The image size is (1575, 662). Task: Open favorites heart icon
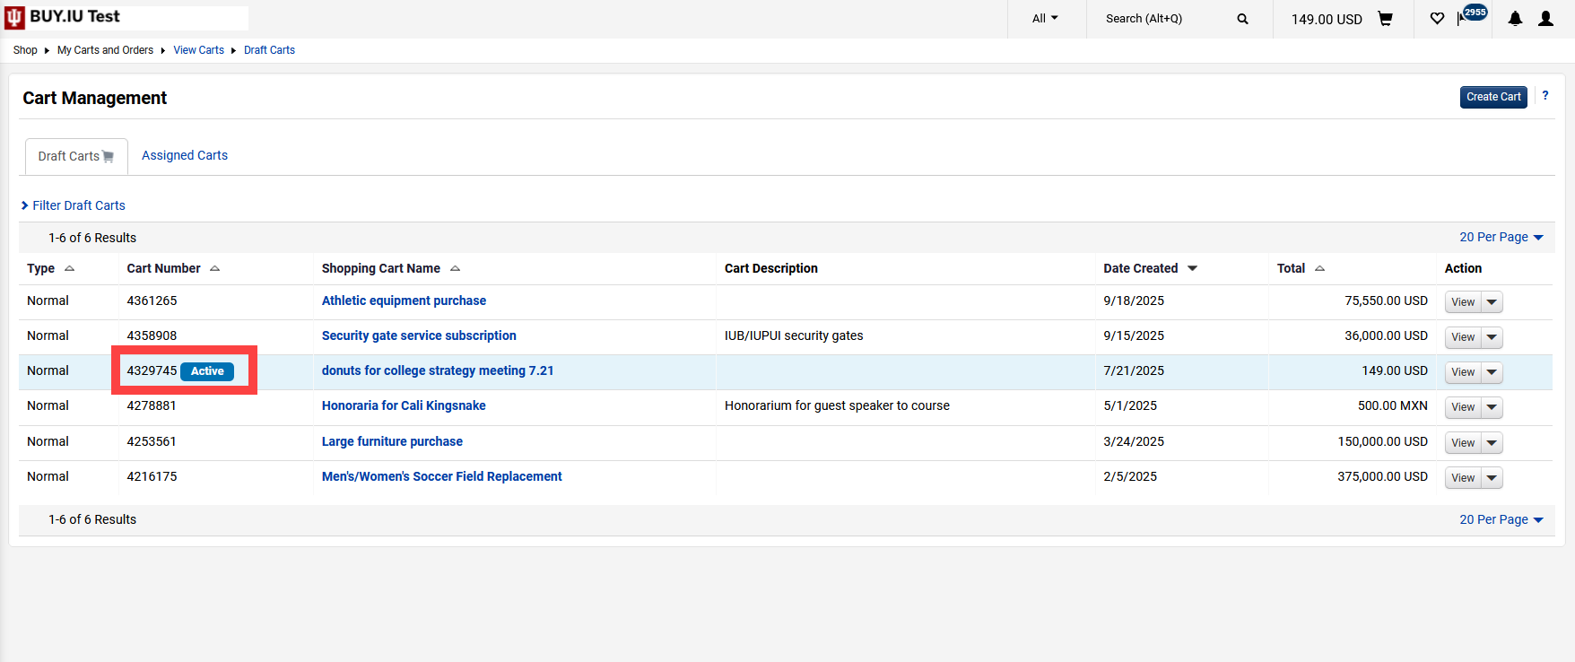[x=1437, y=19]
